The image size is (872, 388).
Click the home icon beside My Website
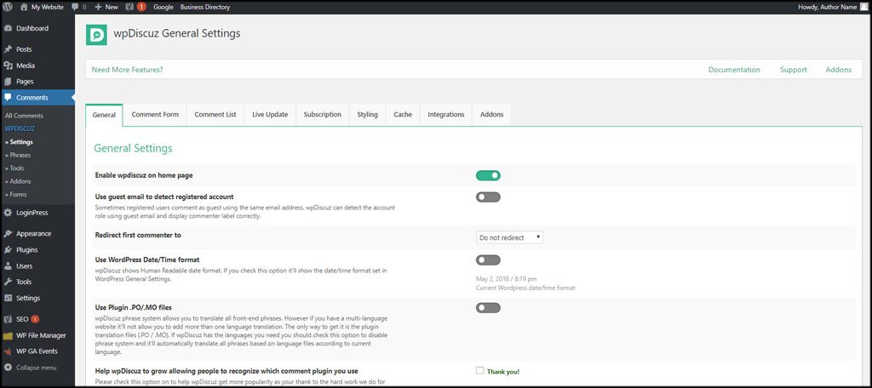24,7
